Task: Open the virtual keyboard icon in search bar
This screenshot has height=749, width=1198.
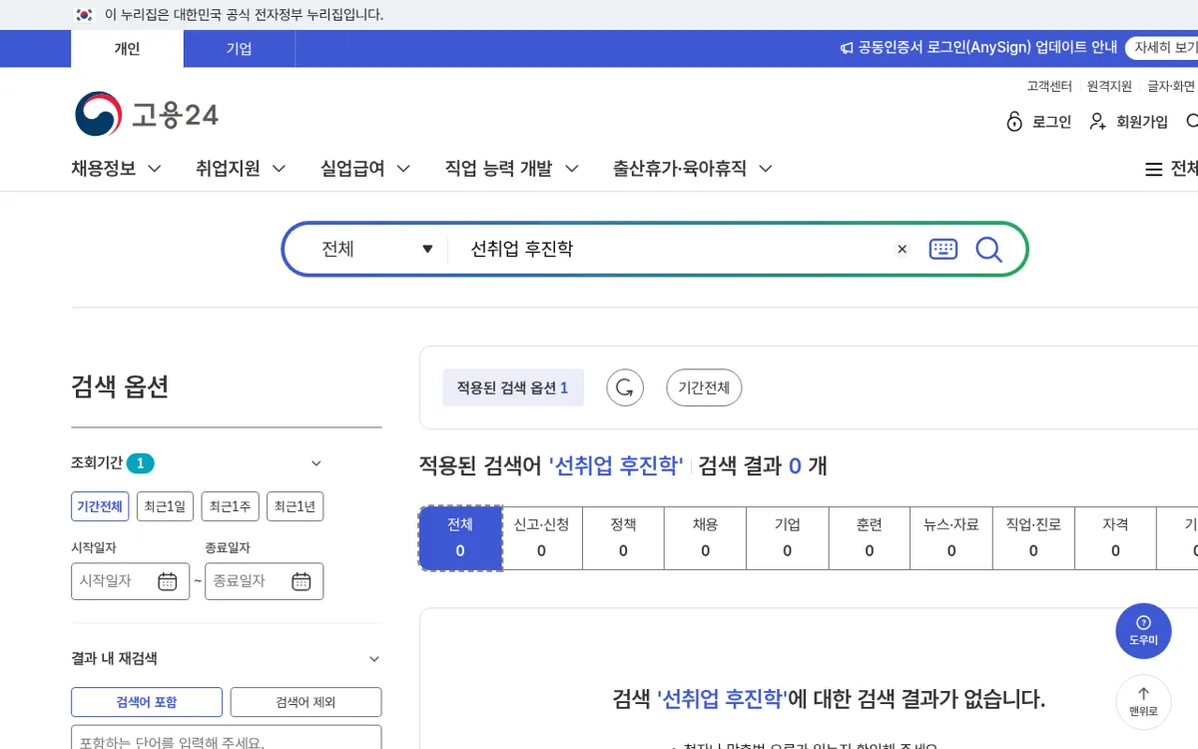Action: (943, 249)
